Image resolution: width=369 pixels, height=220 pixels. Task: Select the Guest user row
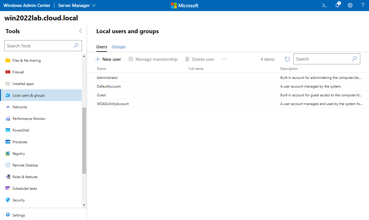228,95
